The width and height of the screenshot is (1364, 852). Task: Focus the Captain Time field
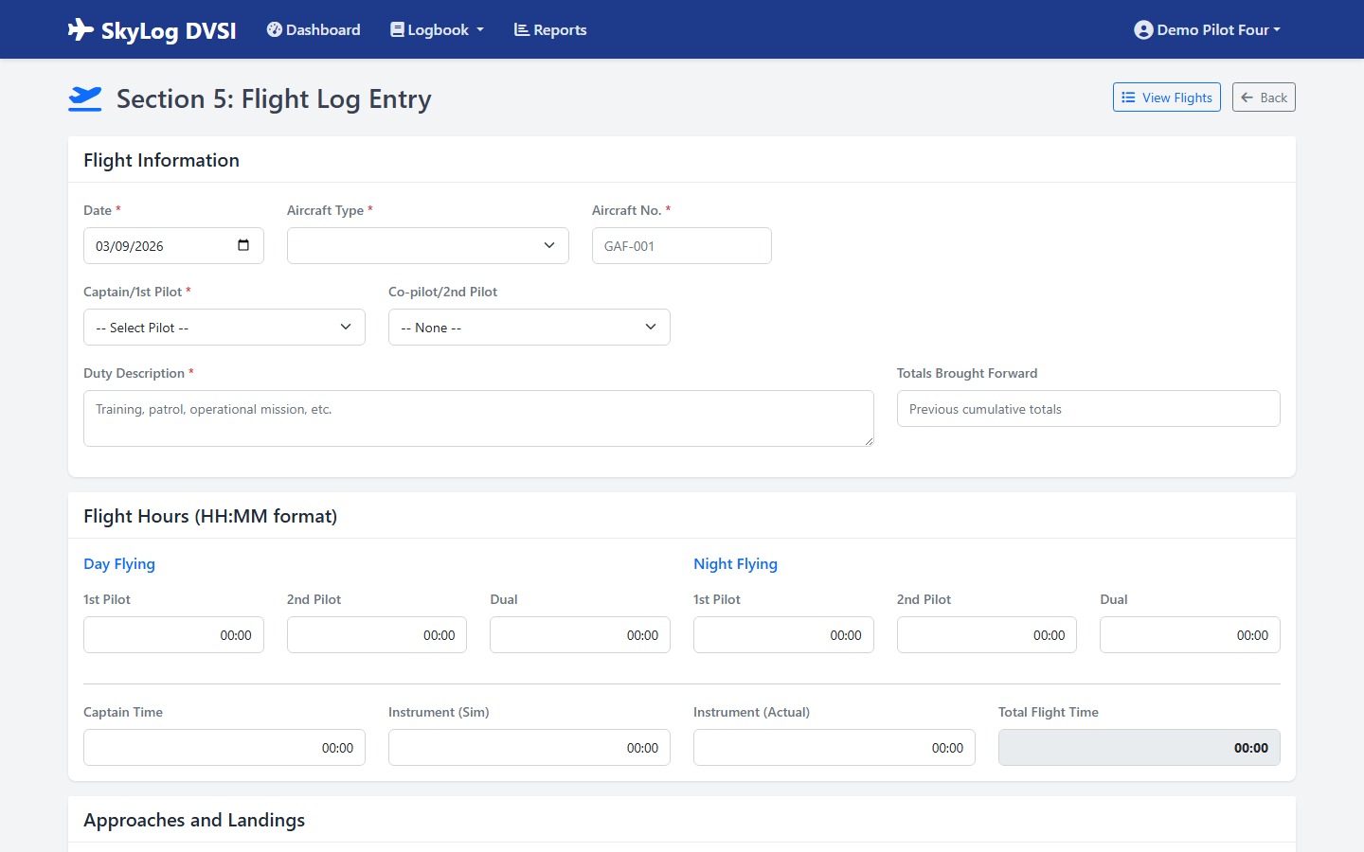pyautogui.click(x=224, y=748)
